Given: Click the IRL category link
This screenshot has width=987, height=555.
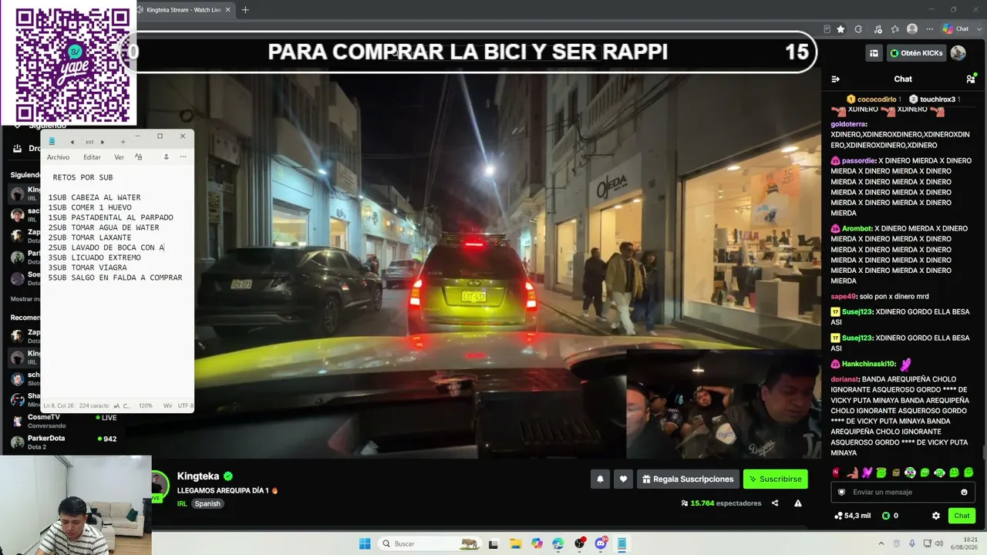Looking at the screenshot, I should (x=182, y=503).
